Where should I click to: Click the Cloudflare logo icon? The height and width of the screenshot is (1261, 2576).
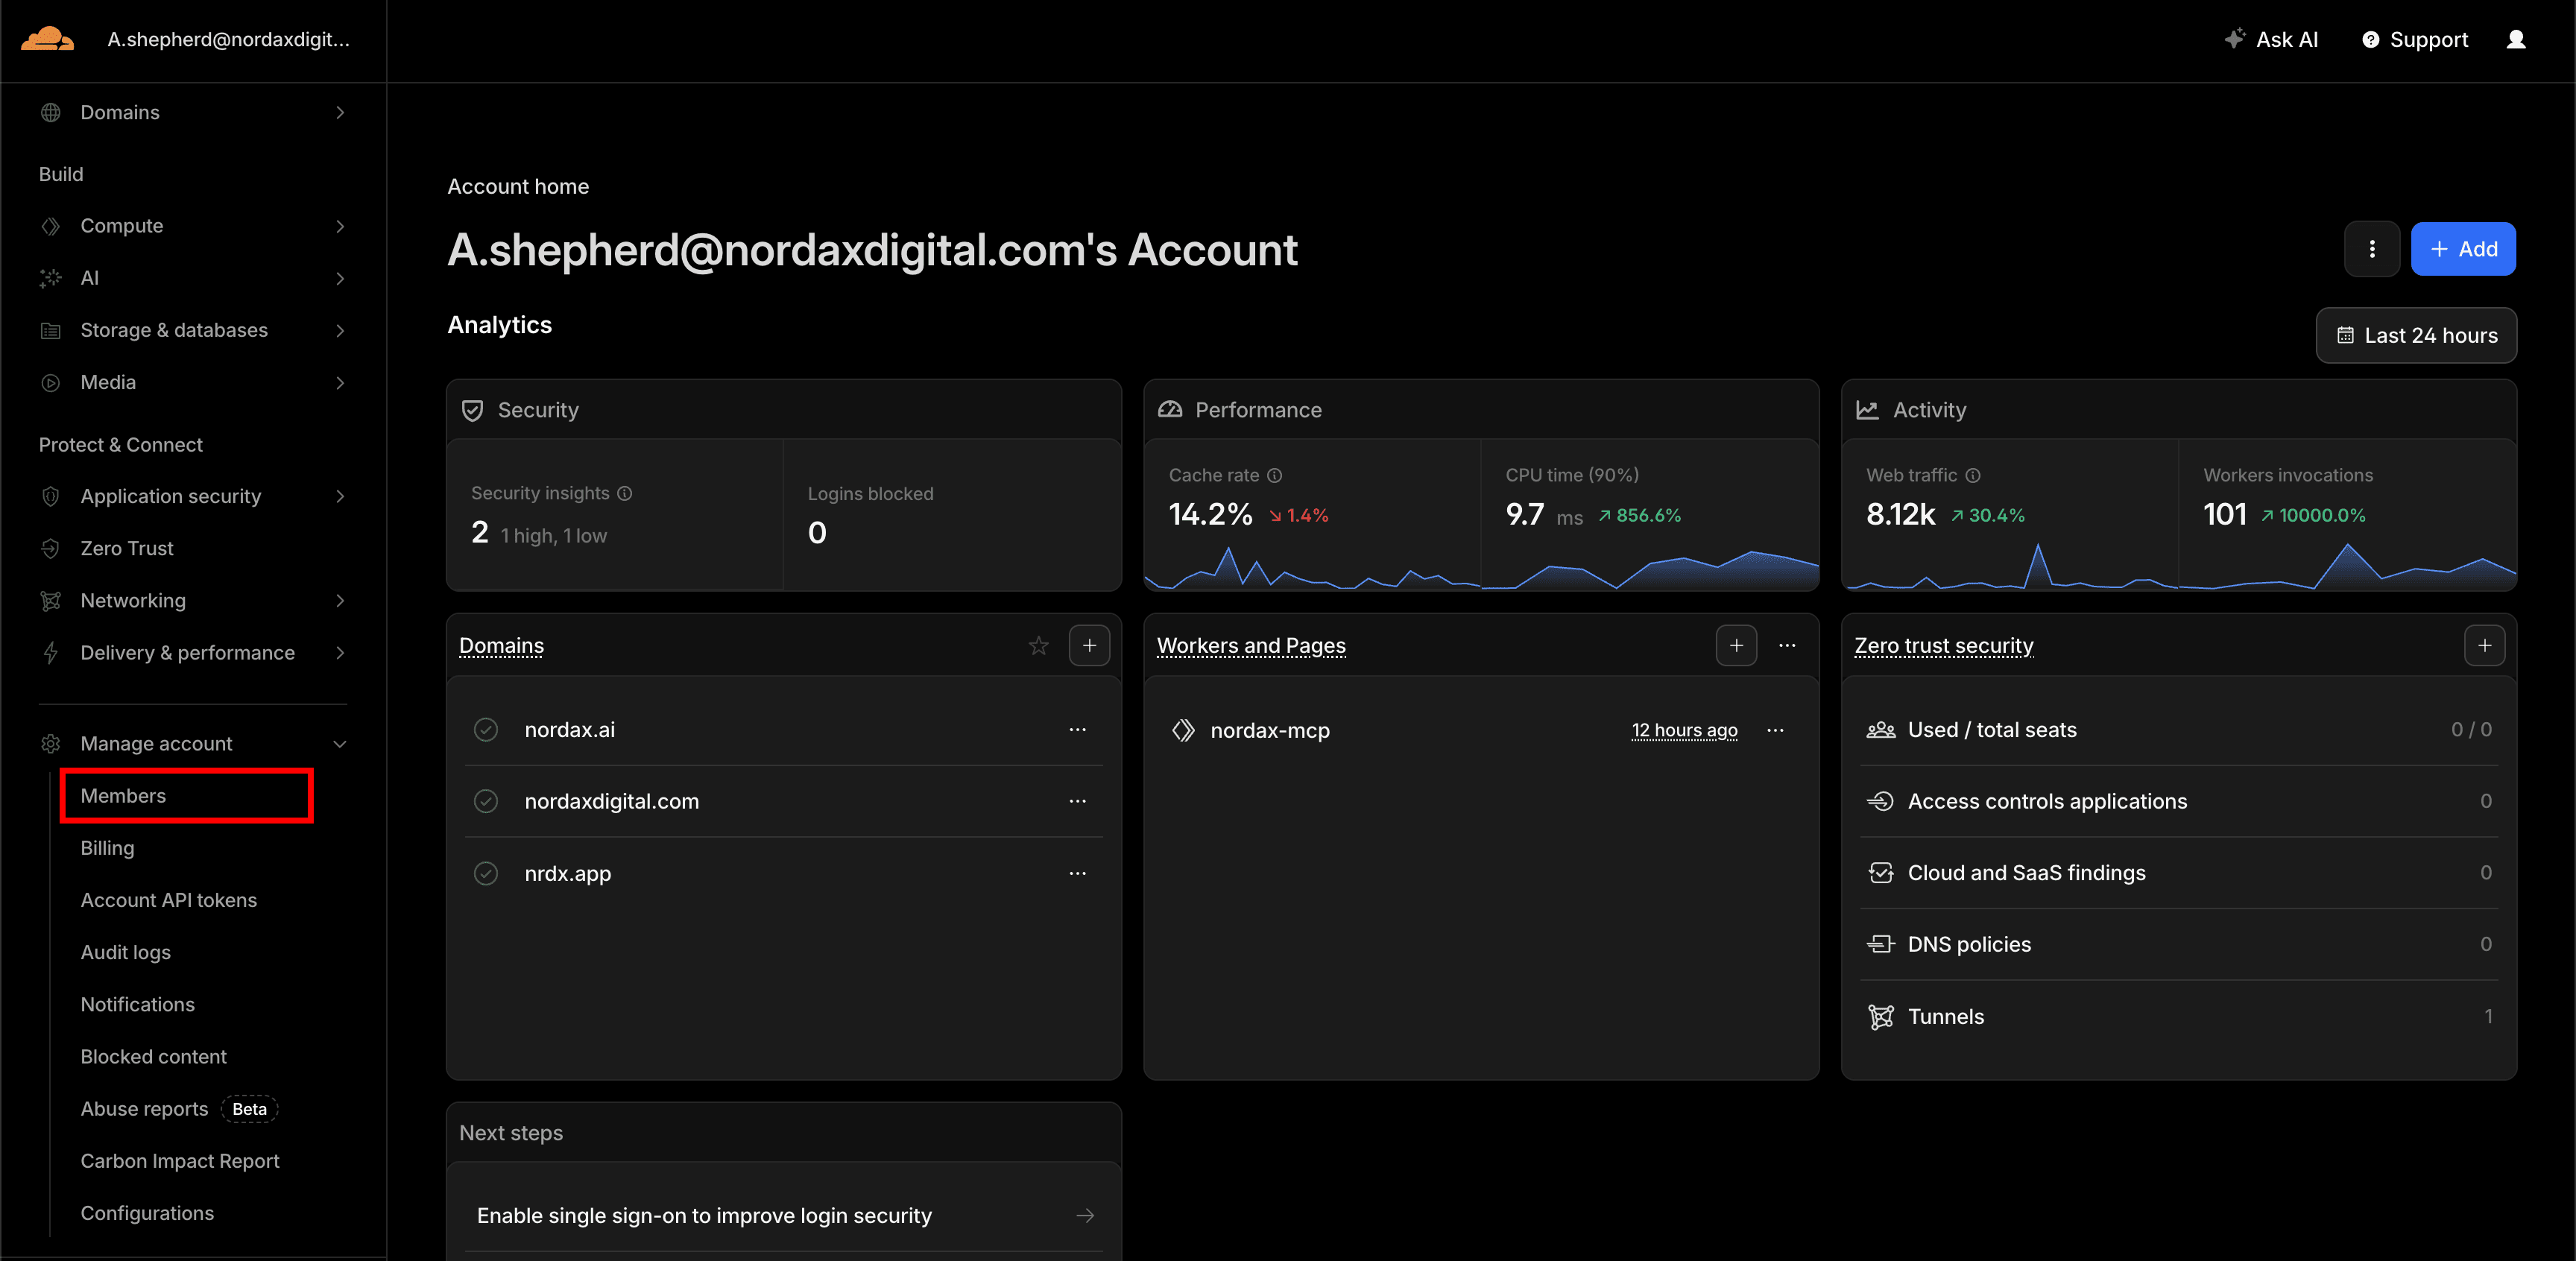[x=47, y=39]
